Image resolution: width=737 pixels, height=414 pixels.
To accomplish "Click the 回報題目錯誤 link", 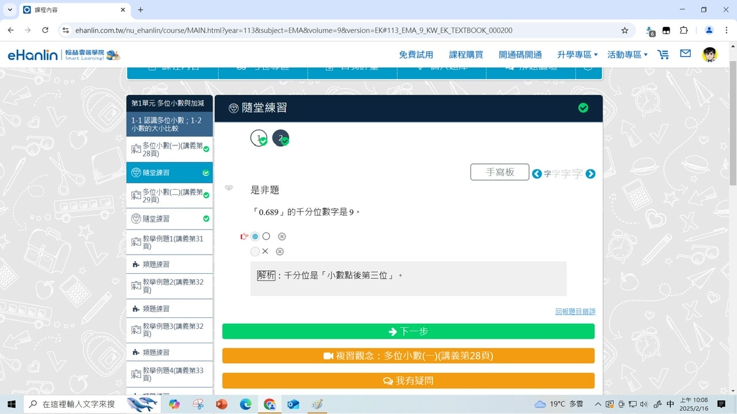I will pos(575,311).
